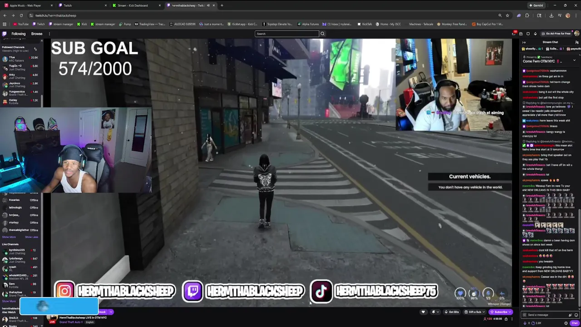Expand the pinned message chevron in chat
The width and height of the screenshot is (581, 327).
(x=574, y=60)
